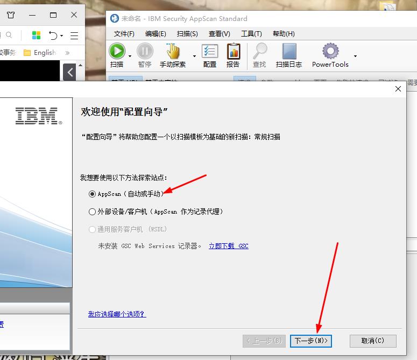The image size is (417, 360).
Task: Expand the Manual Explore dropdown arrow
Action: point(194,56)
